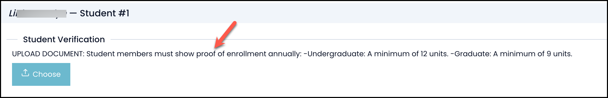Click the red arrow annotation
This screenshot has height=98, width=608.
(x=225, y=35)
